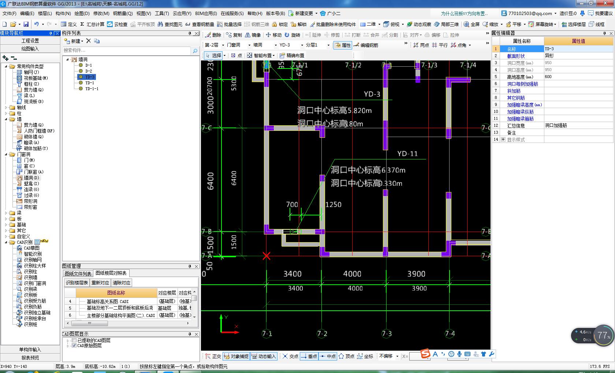615x373 pixels.
Task: Toggle 顶点 vertex snap
Action: coord(346,356)
